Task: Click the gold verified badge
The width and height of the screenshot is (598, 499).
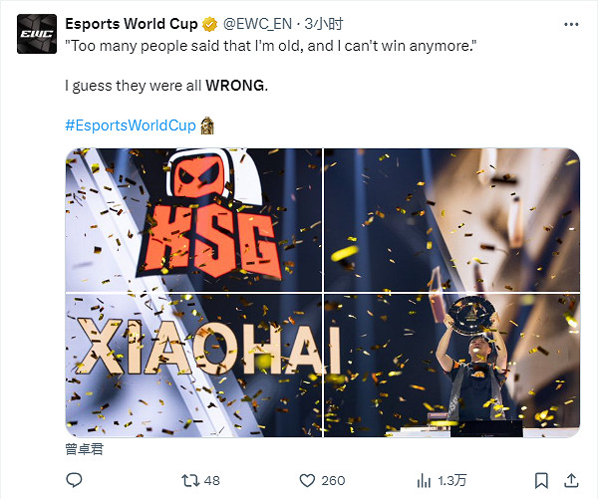Action: 209,24
